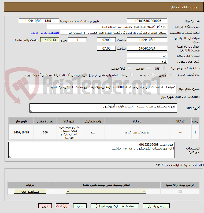The image size is (204, 213).
Task: Click the اعلام وضعیت مجوز توسط تامین کننده header
Action: [106, 185]
